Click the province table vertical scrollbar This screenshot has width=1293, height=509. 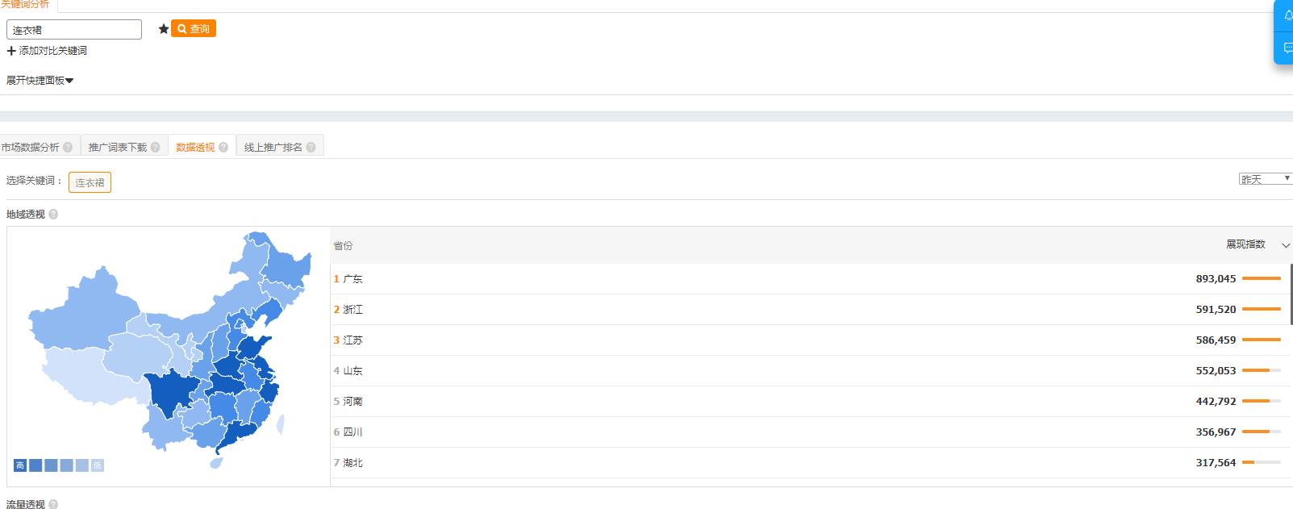1291,294
